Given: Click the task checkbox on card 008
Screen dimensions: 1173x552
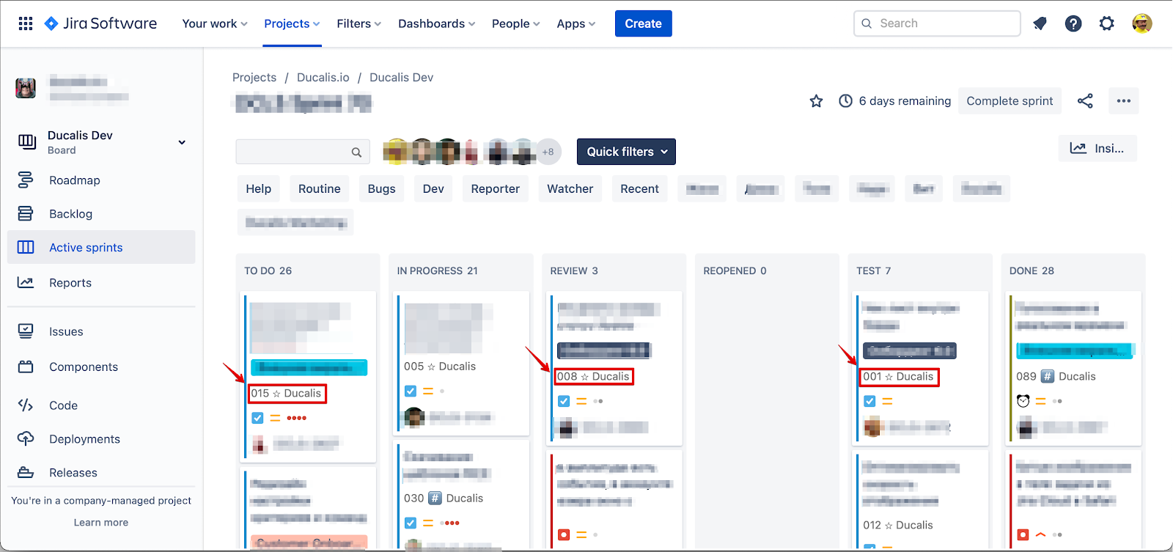Looking at the screenshot, I should pos(564,401).
